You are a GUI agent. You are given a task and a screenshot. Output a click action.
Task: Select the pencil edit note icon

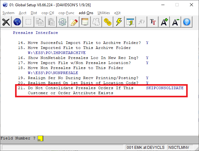point(74,22)
